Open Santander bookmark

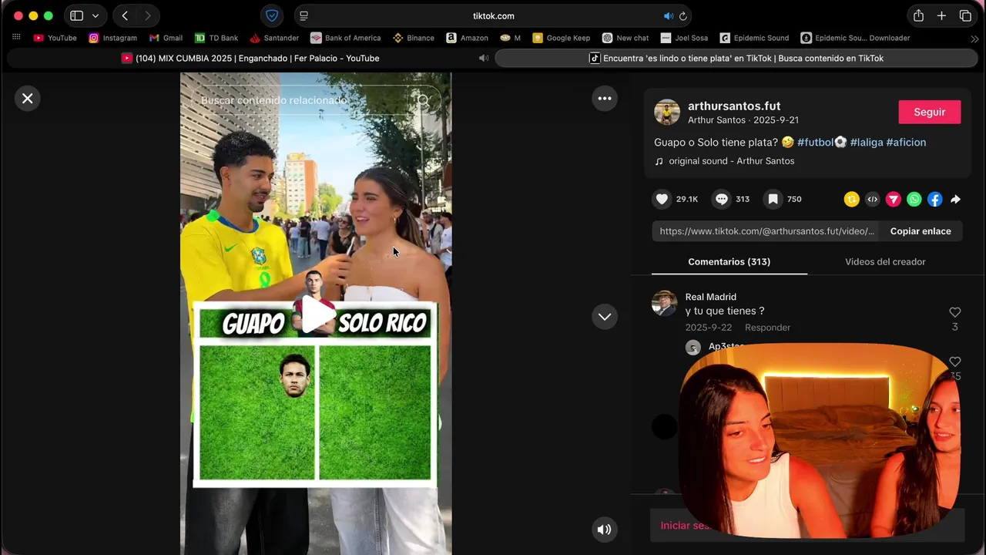pyautogui.click(x=274, y=38)
